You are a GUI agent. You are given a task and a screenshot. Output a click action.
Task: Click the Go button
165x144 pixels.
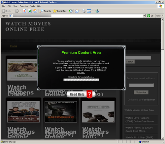(150, 16)
